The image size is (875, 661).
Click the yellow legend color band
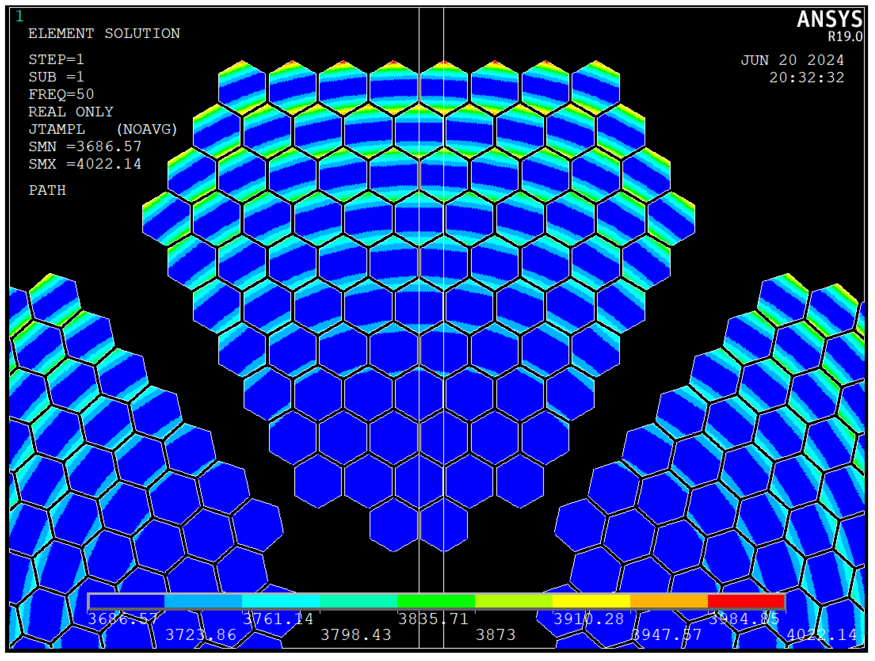click(591, 601)
